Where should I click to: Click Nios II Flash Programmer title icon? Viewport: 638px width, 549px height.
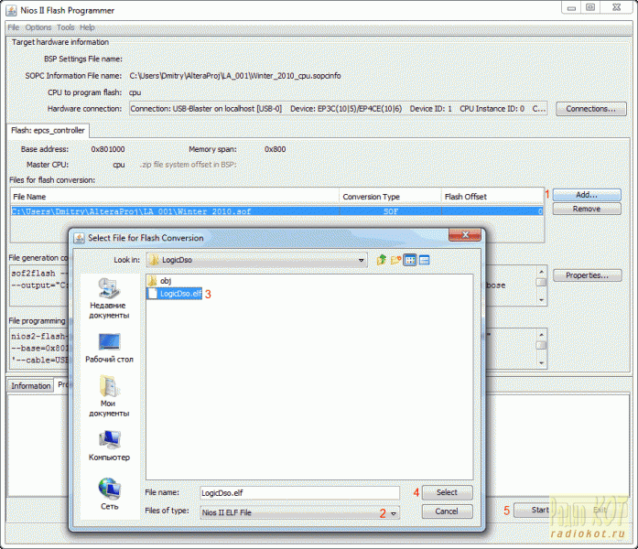click(x=11, y=10)
